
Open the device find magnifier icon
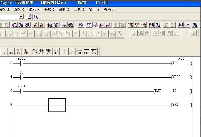[x=14, y=25]
